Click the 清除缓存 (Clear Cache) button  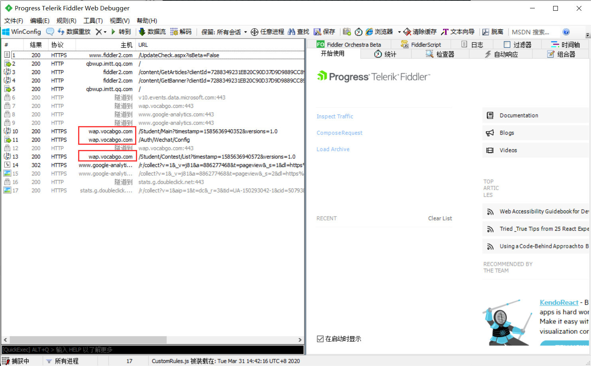tap(420, 32)
